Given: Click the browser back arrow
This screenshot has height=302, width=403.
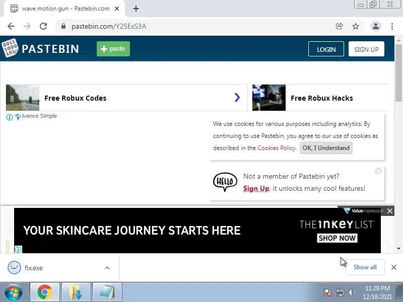Looking at the screenshot, I should (11, 26).
